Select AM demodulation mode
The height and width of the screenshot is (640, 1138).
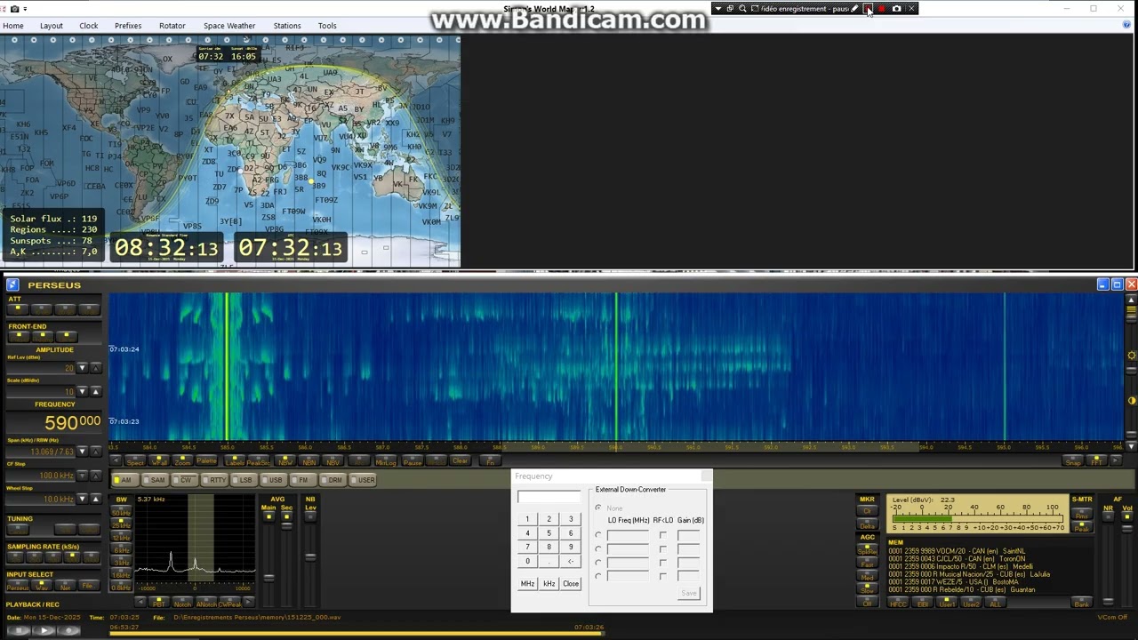point(124,480)
